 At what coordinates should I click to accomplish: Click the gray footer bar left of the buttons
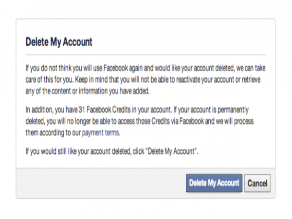97,183
